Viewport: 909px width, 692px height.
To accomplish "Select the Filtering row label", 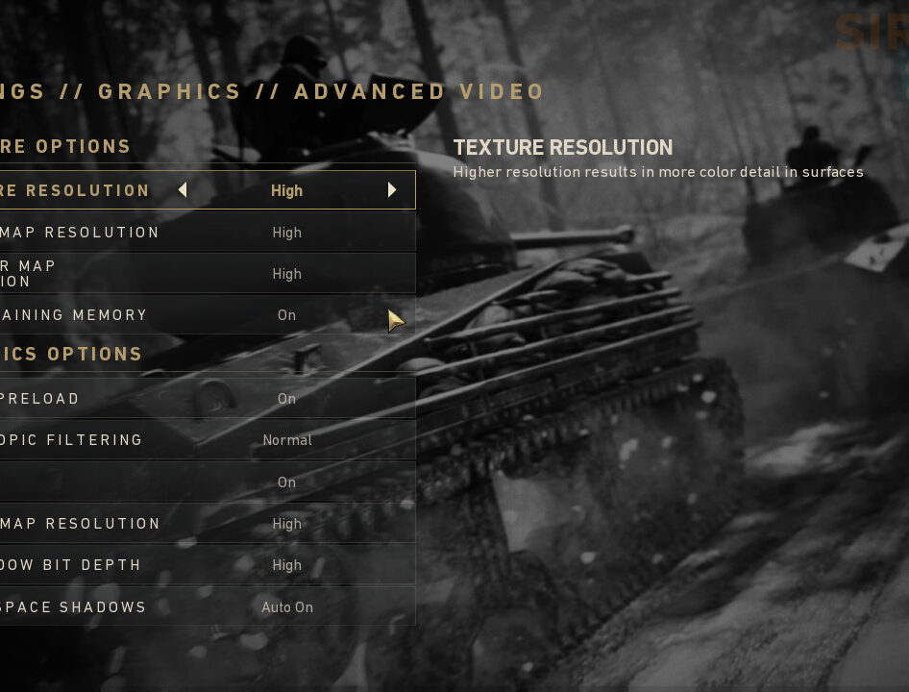I will pyautogui.click(x=71, y=439).
